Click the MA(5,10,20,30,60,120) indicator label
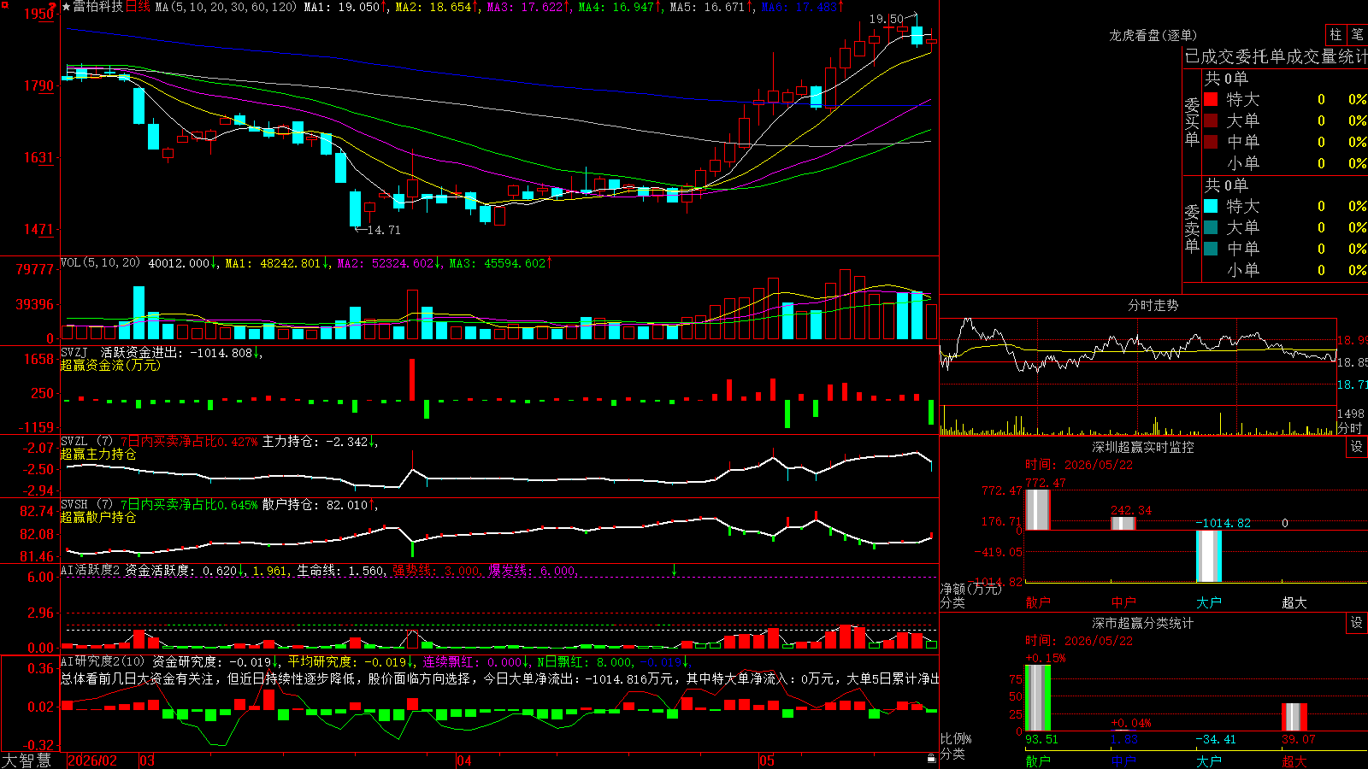The image size is (1368, 769). pos(226,7)
